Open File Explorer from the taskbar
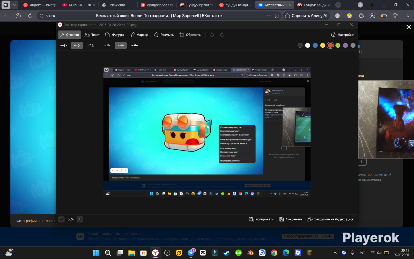Screen dimensions: 414x259 132,253
